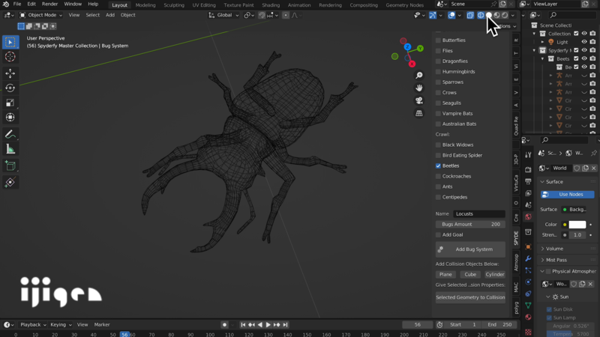Open the Render menu
The image size is (600, 337).
pos(49,4)
